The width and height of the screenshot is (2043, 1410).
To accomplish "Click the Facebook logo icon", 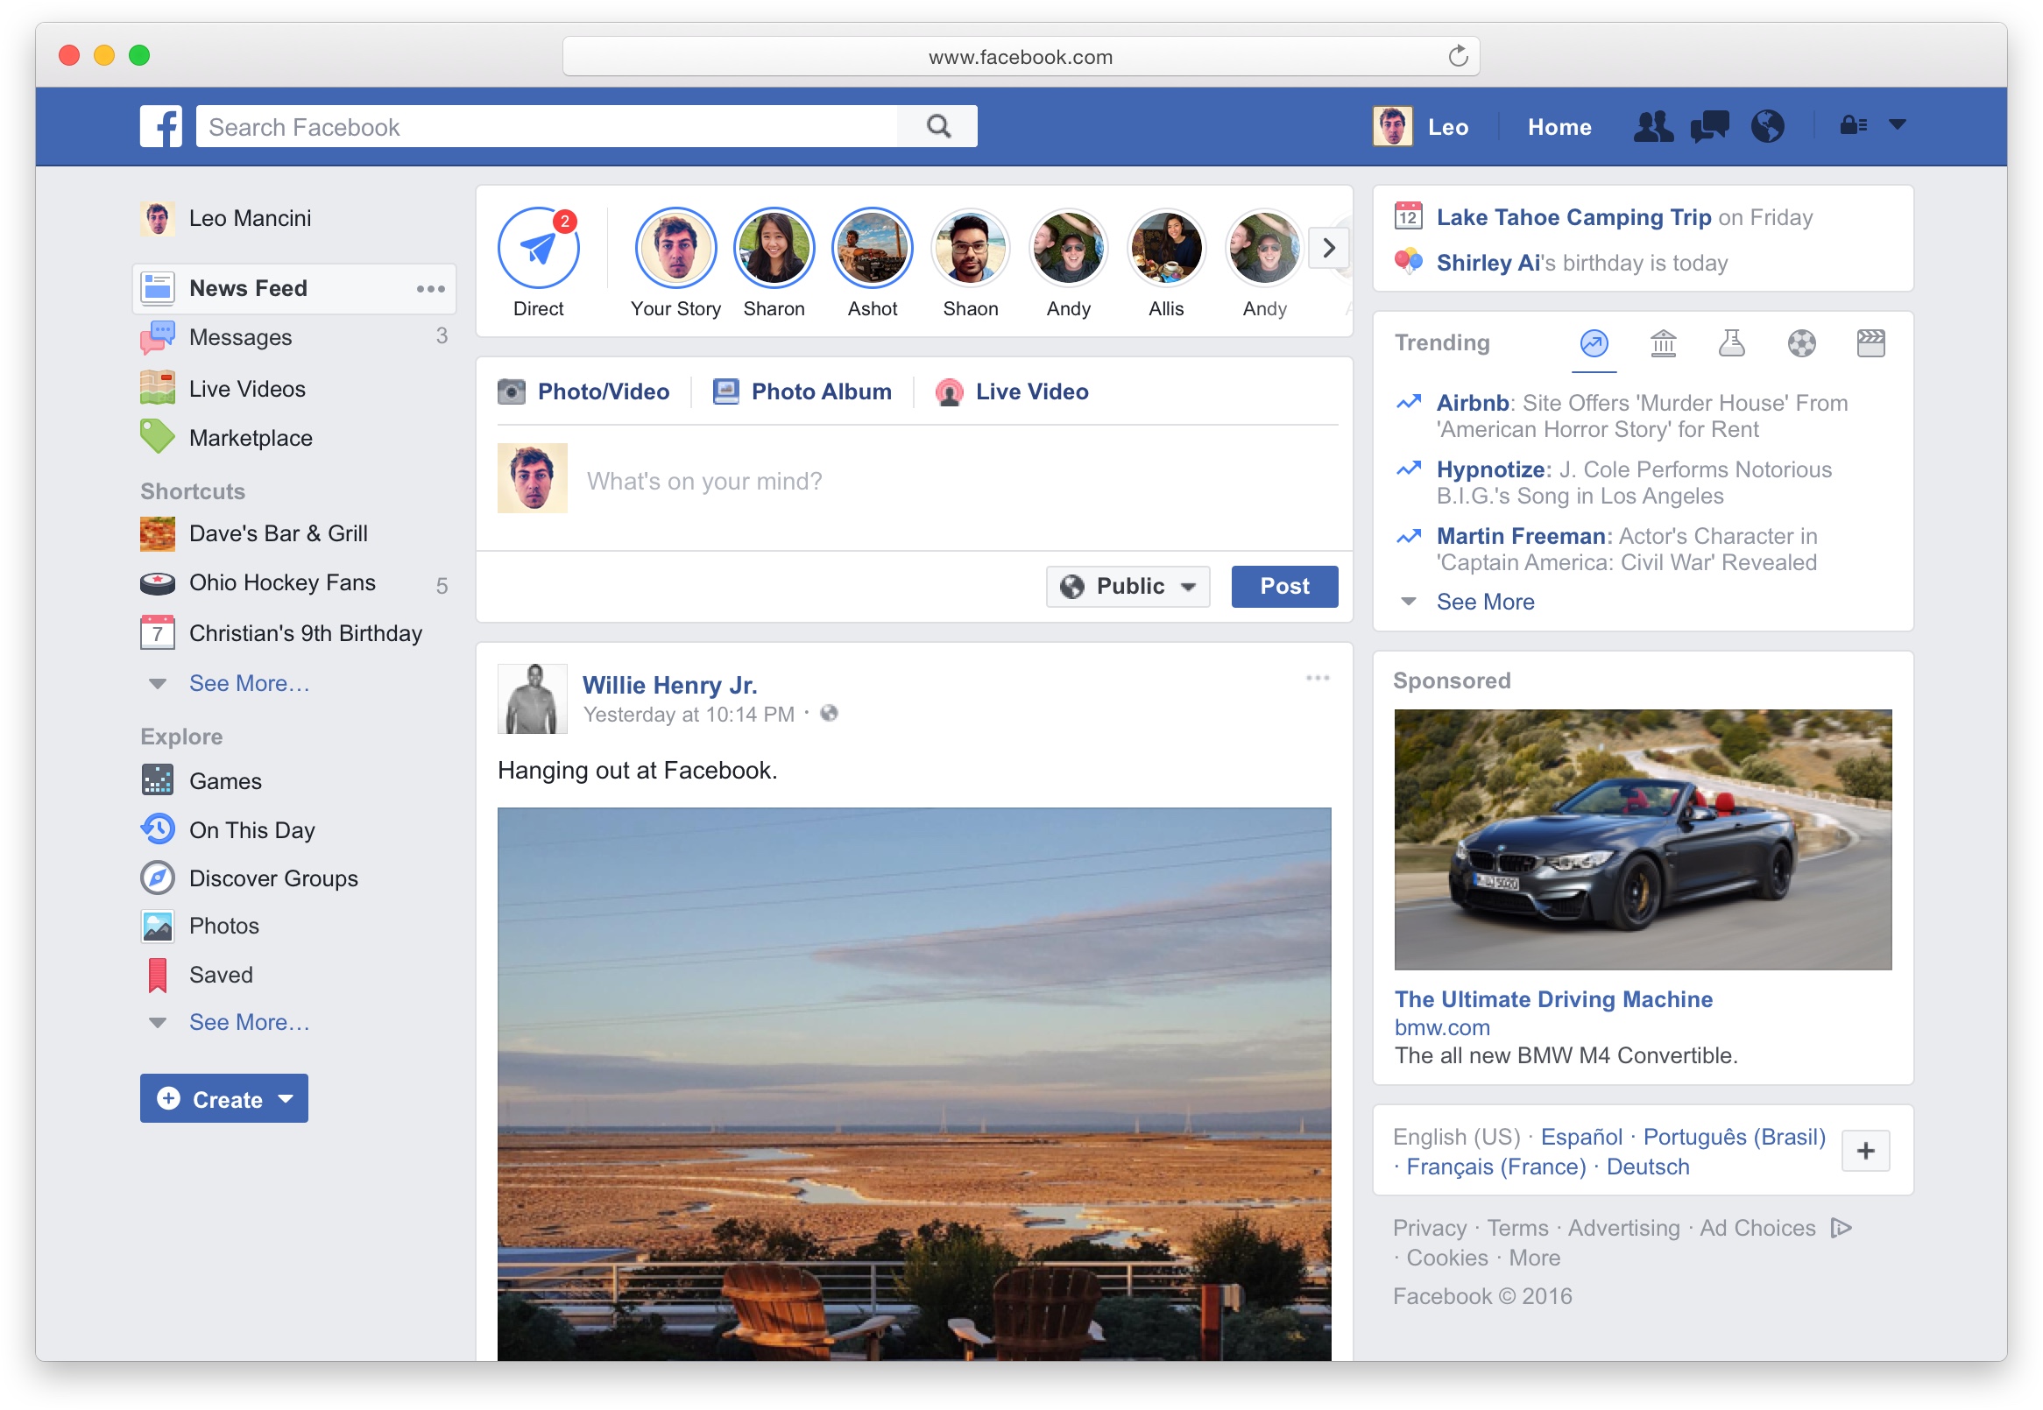I will point(160,126).
